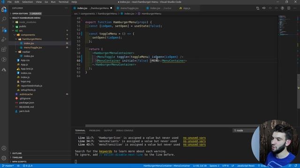
Task: Expand the NPM Scripts section
Action: (19, 161)
